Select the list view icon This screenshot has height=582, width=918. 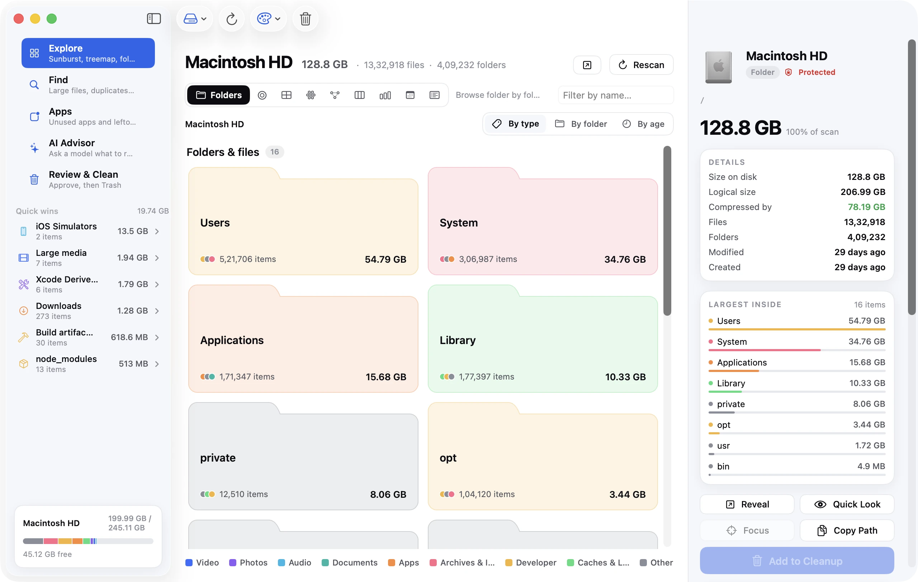[434, 95]
